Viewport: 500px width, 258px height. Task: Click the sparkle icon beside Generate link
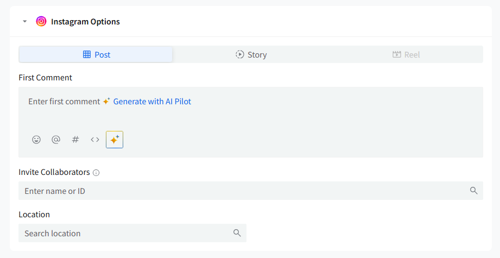(x=106, y=101)
